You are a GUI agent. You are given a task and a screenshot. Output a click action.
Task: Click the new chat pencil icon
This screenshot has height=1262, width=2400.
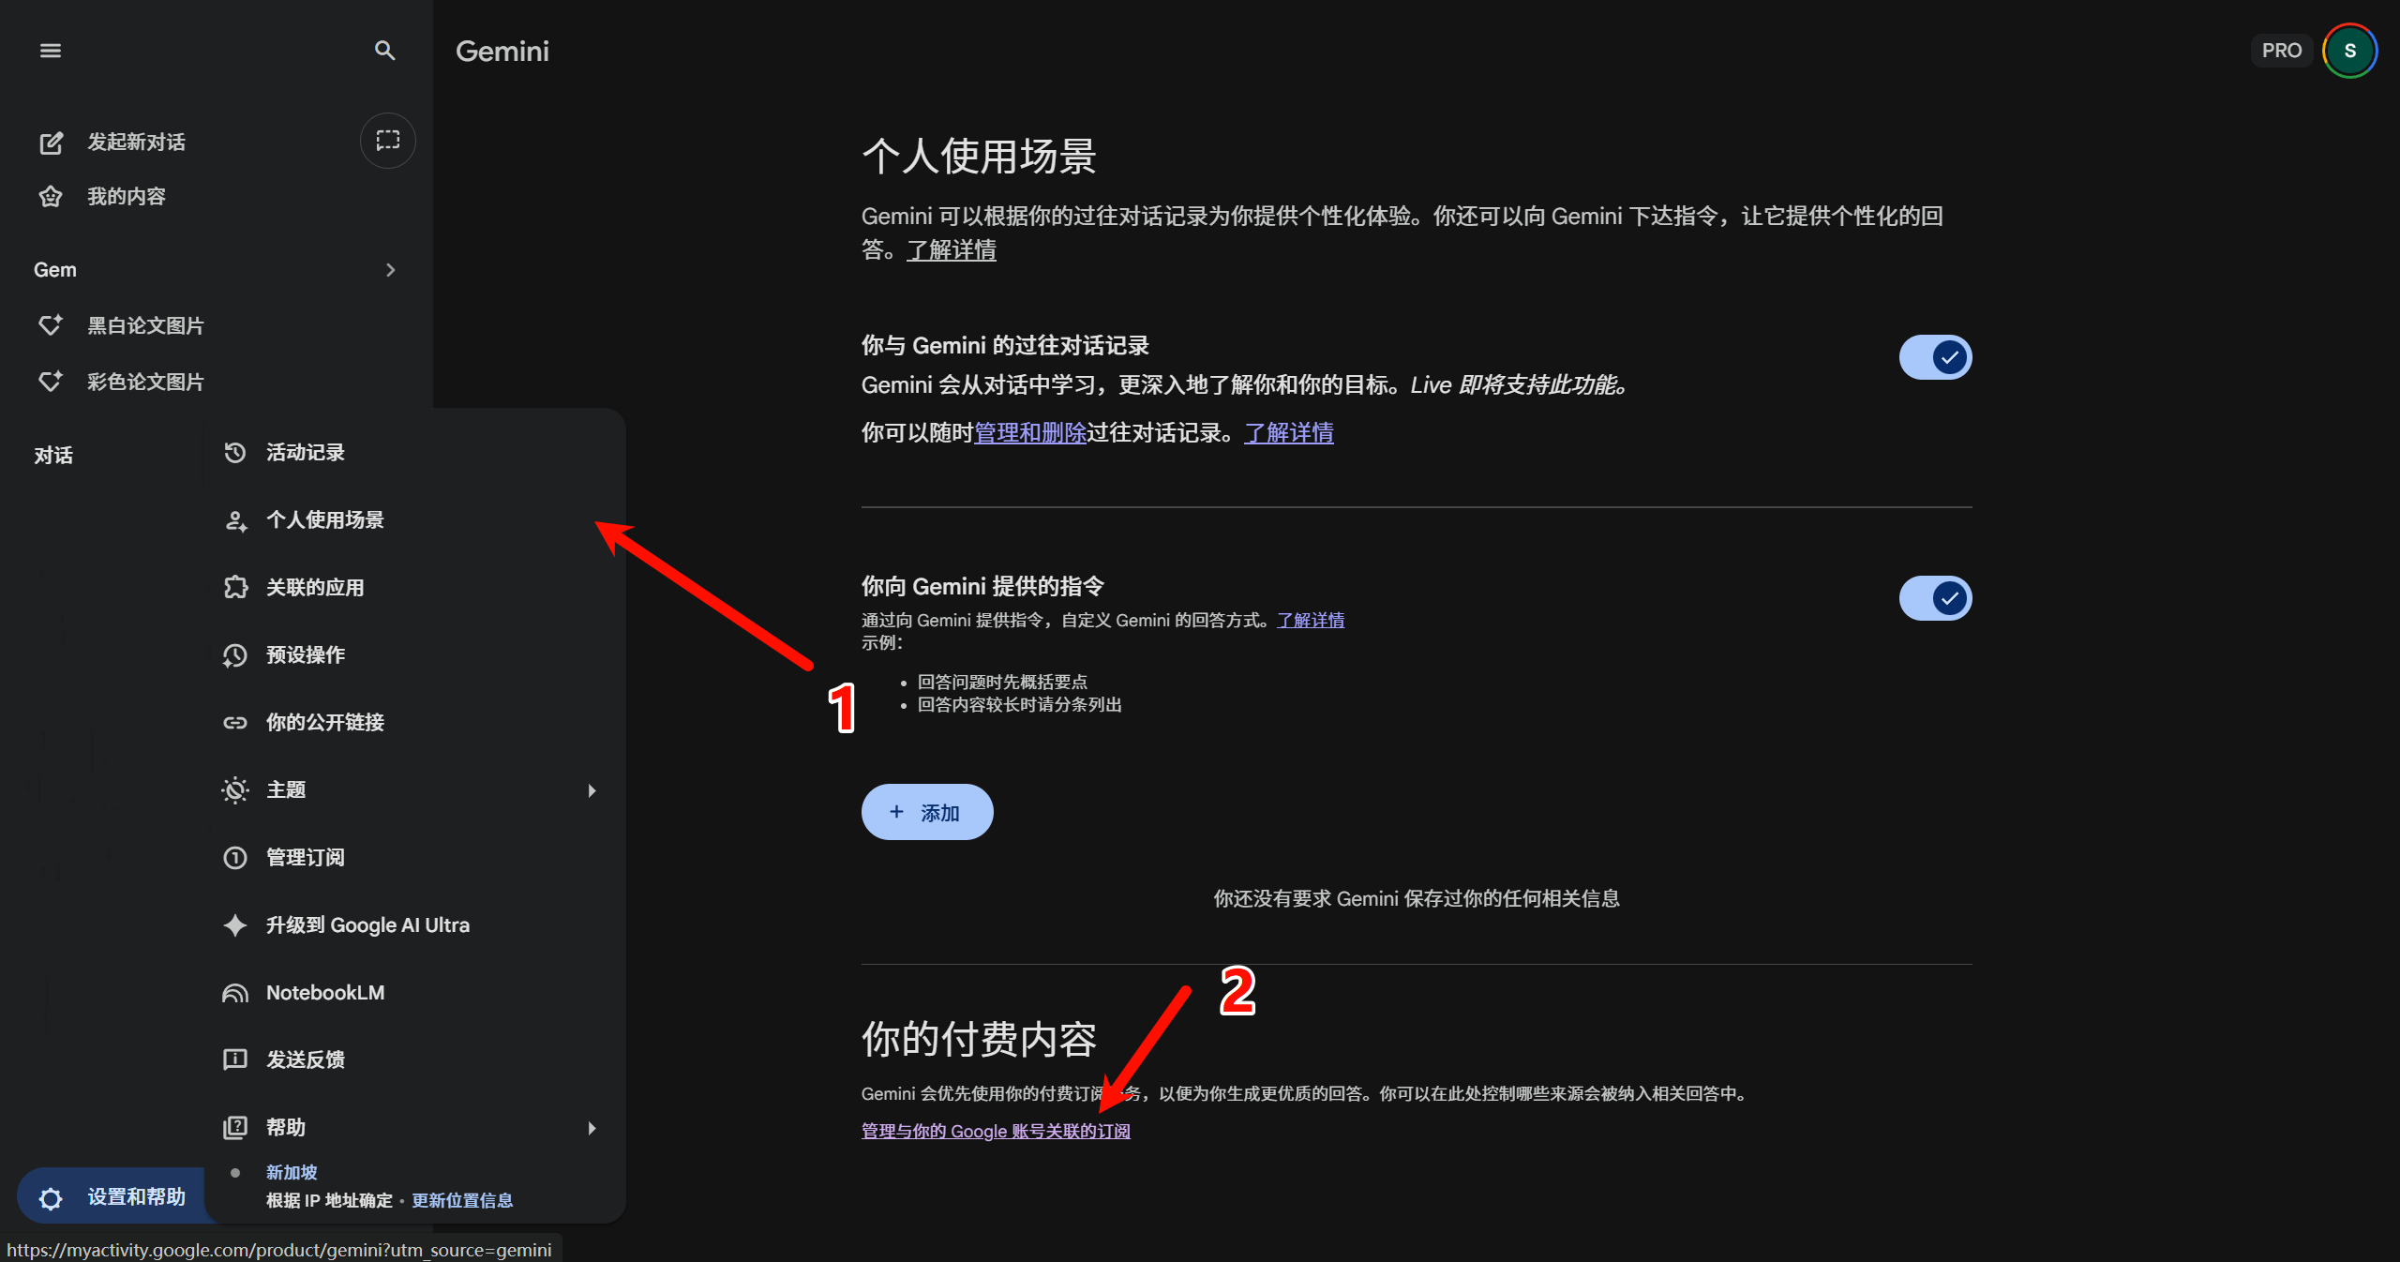51,143
